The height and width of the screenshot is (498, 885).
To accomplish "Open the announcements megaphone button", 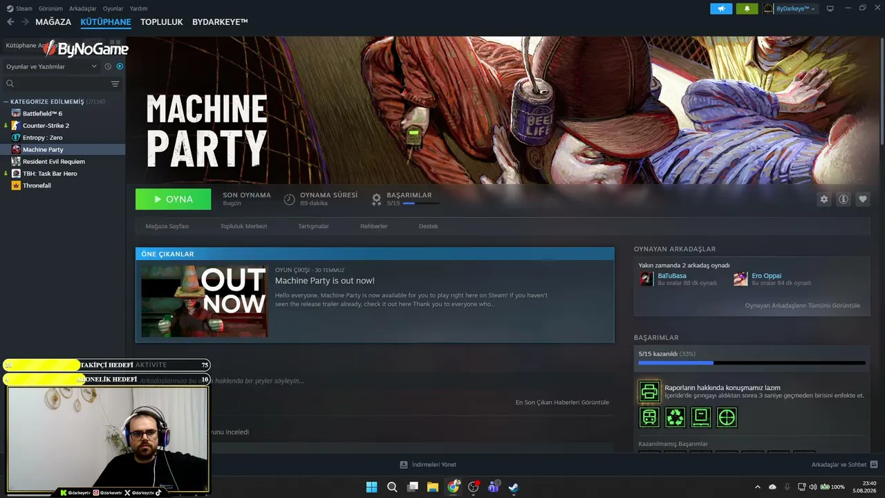I will coord(721,8).
